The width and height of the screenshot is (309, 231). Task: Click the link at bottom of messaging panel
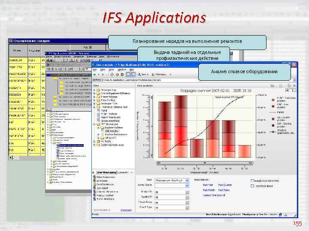click(126, 210)
